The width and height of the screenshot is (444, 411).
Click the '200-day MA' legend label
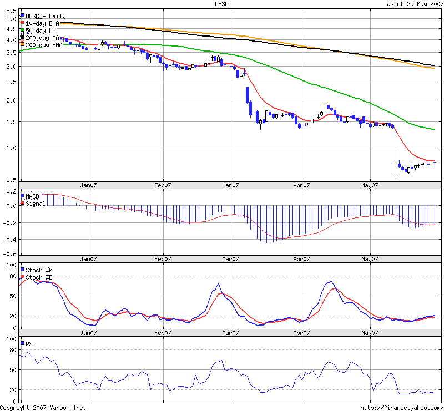point(42,38)
